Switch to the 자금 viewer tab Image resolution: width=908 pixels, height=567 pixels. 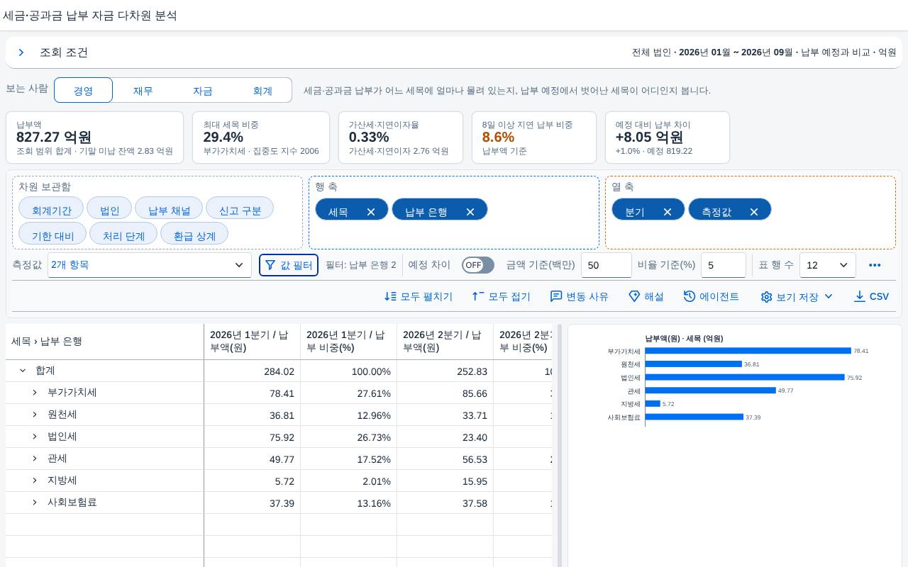(203, 90)
